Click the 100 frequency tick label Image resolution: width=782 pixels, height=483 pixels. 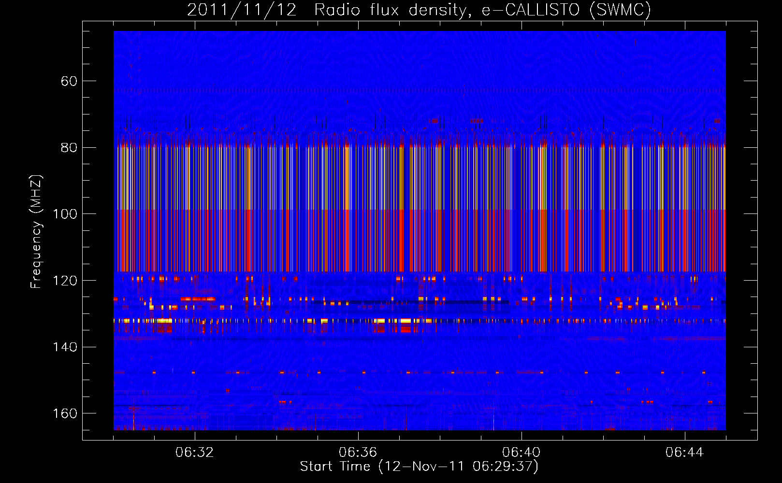65,214
